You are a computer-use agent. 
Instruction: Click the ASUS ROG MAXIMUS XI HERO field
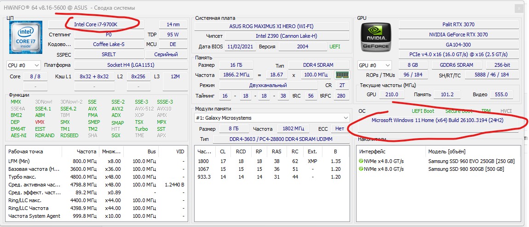point(272,26)
